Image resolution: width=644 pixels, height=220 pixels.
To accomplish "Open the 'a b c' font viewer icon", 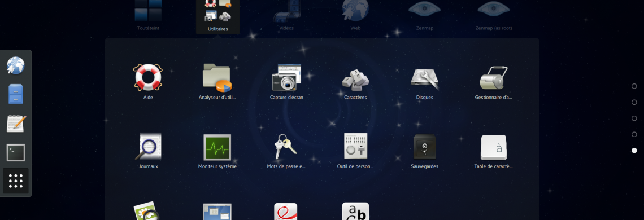I will [355, 211].
